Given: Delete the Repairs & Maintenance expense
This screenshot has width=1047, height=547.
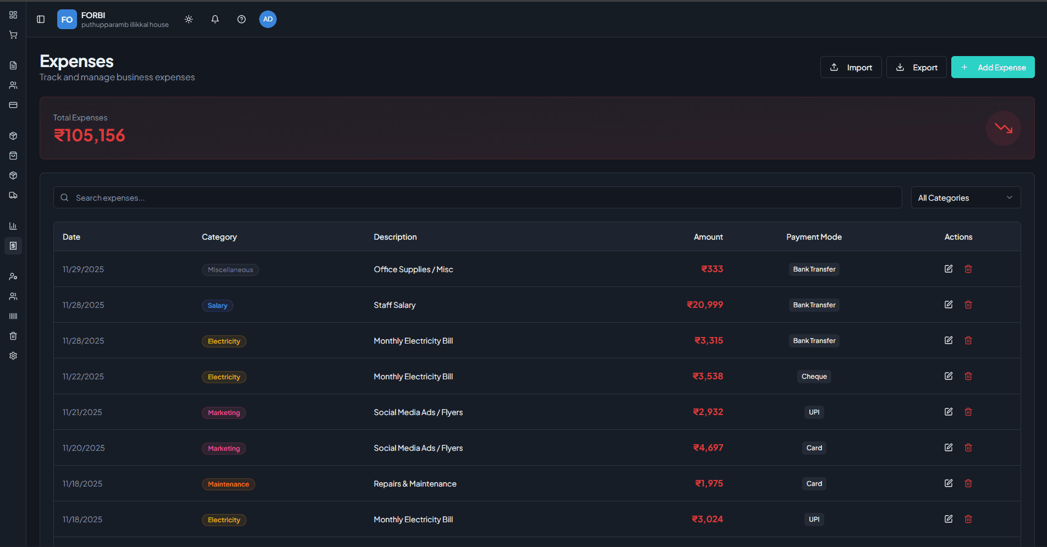Looking at the screenshot, I should tap(968, 483).
